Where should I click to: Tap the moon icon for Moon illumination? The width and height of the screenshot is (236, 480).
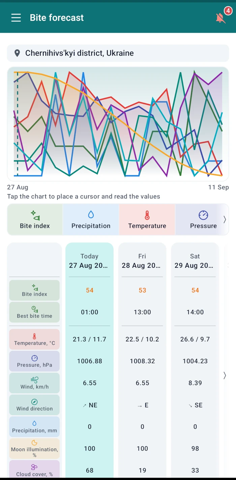34,443
